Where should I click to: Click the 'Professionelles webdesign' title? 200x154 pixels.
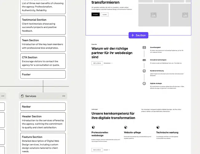coord(100,134)
